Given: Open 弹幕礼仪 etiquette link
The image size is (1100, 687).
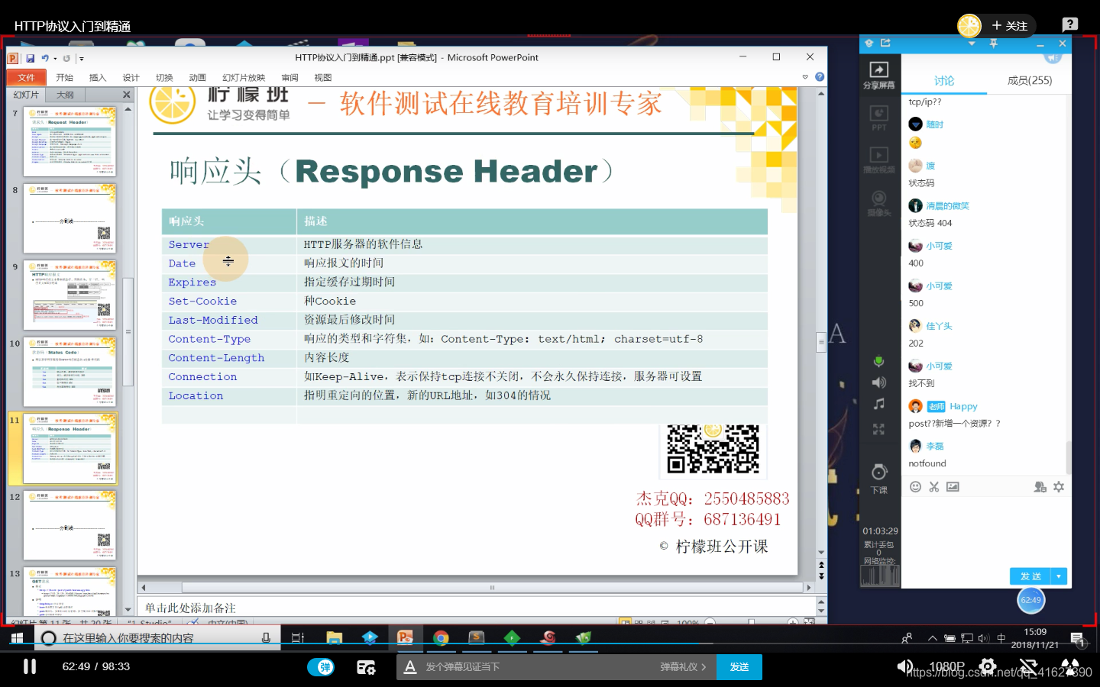Looking at the screenshot, I should click(x=684, y=667).
